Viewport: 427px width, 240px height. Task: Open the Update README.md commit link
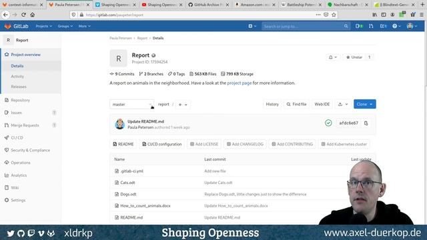145,121
